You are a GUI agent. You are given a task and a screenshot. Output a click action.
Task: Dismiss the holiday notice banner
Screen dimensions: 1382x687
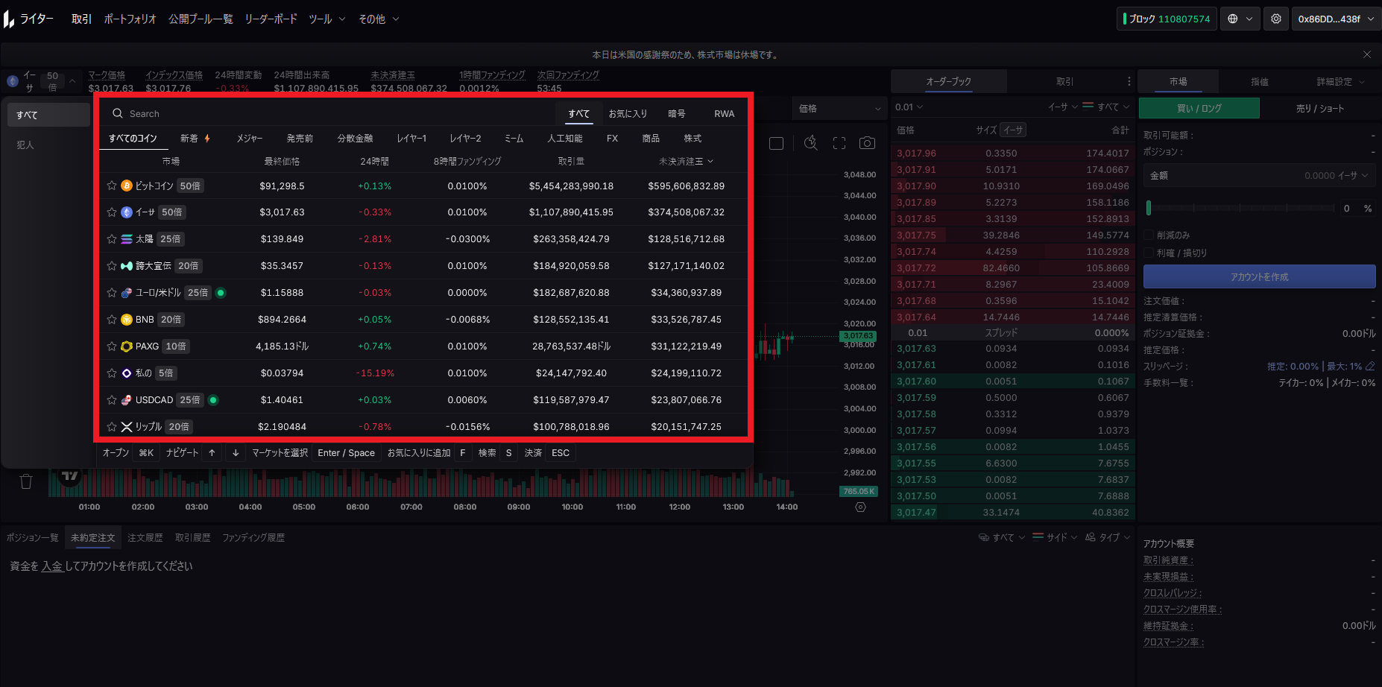(x=1366, y=54)
